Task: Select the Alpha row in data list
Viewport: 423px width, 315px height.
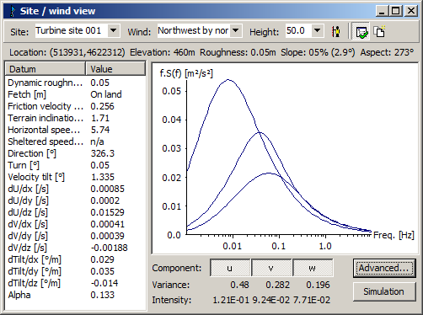Action: 75,295
